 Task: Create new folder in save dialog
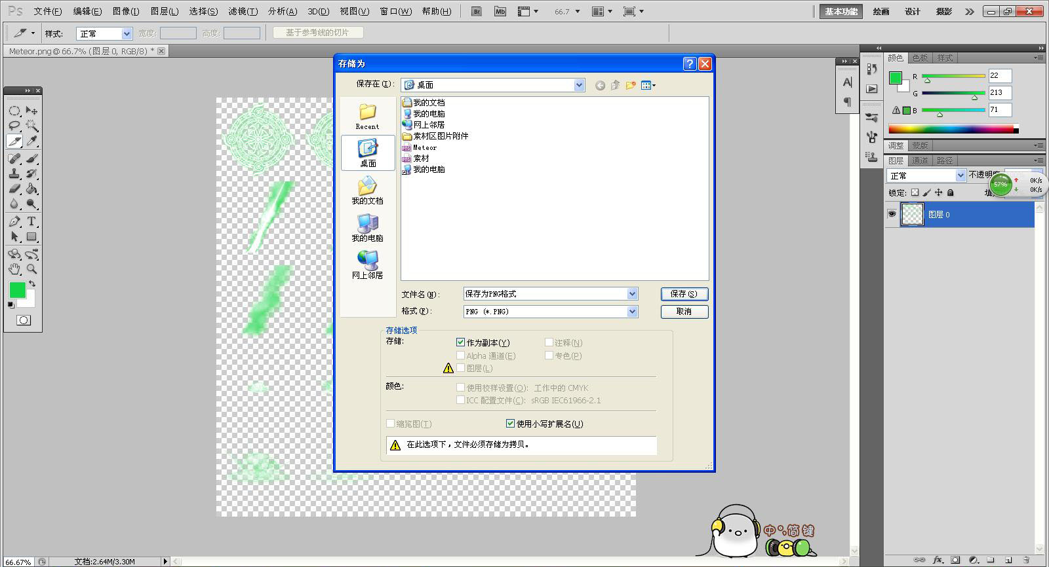click(631, 85)
